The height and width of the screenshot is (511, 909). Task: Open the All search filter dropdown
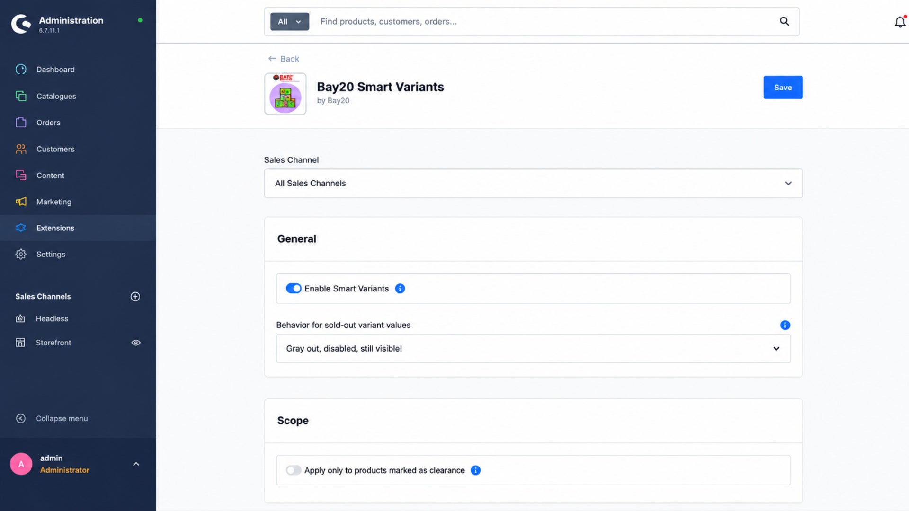coord(290,22)
